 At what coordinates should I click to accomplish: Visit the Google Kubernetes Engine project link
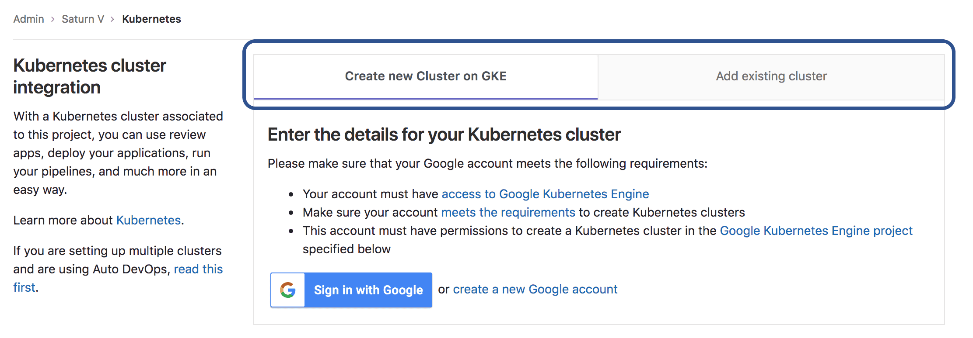click(815, 231)
